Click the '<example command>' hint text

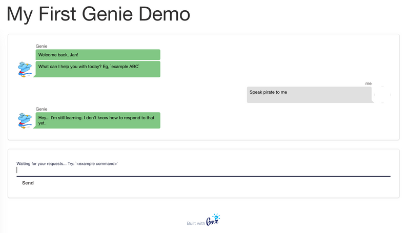(x=97, y=163)
